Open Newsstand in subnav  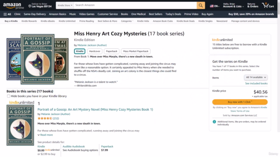(222, 21)
